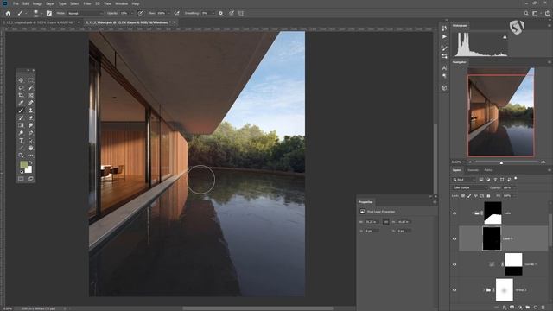Select the Dodge tool
This screenshot has height=311, width=553.
coord(21,133)
